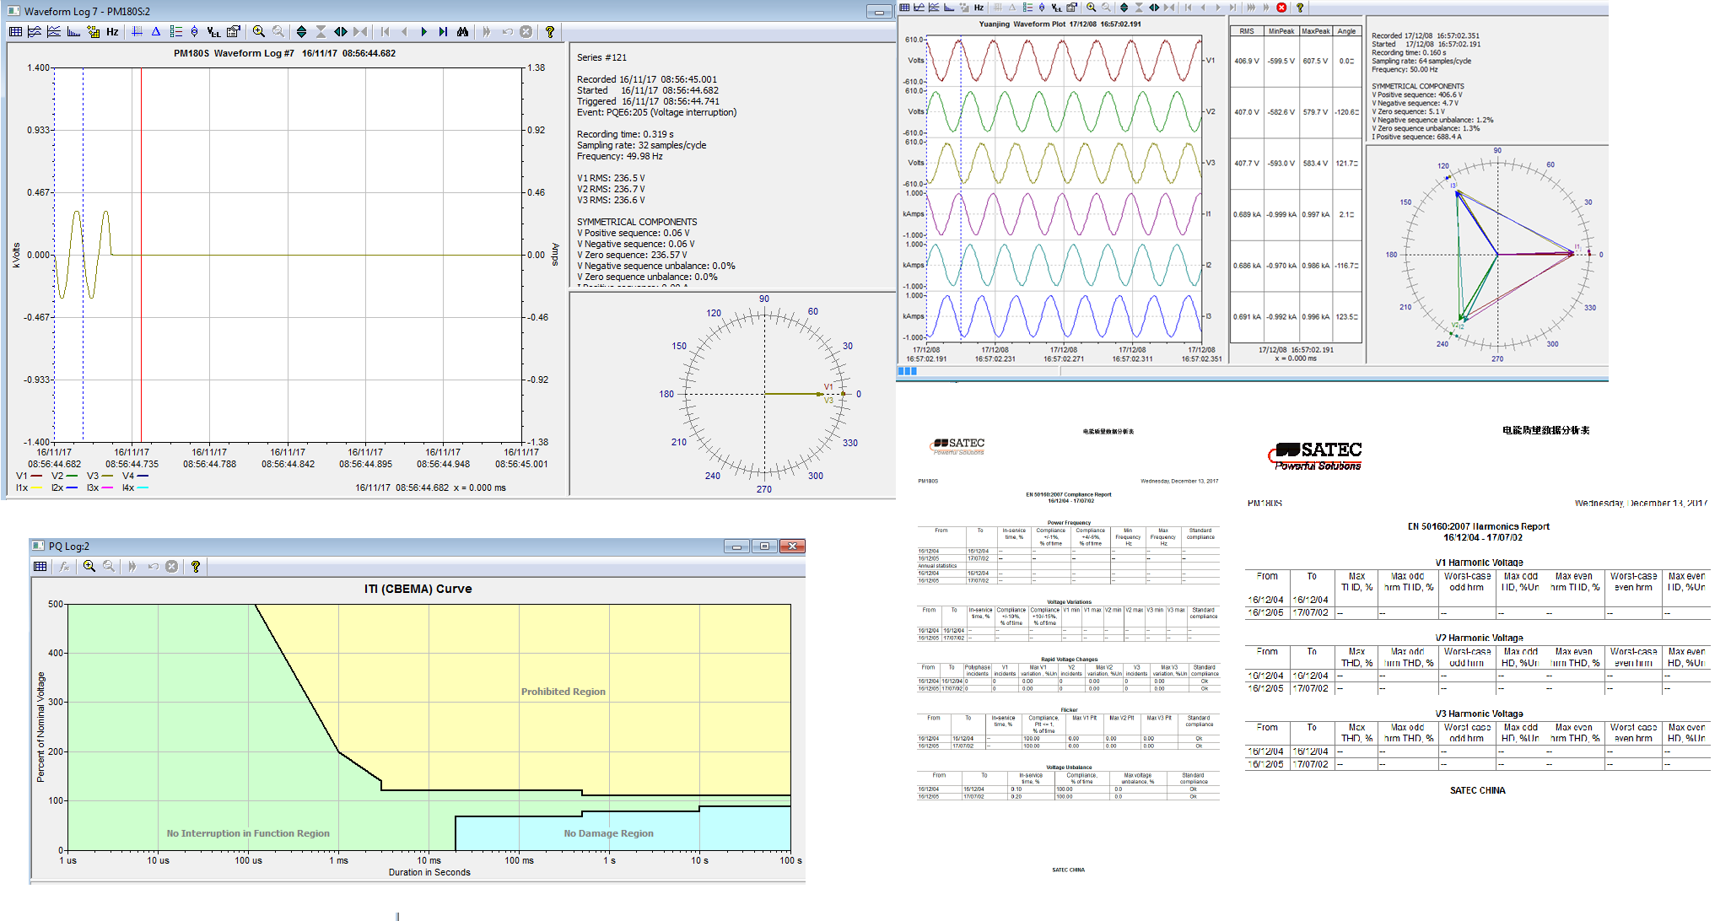Viewport: 1731px width, 921px height.
Task: Click 'No Damage Region' label on CBEMA chart
Action: 608,833
